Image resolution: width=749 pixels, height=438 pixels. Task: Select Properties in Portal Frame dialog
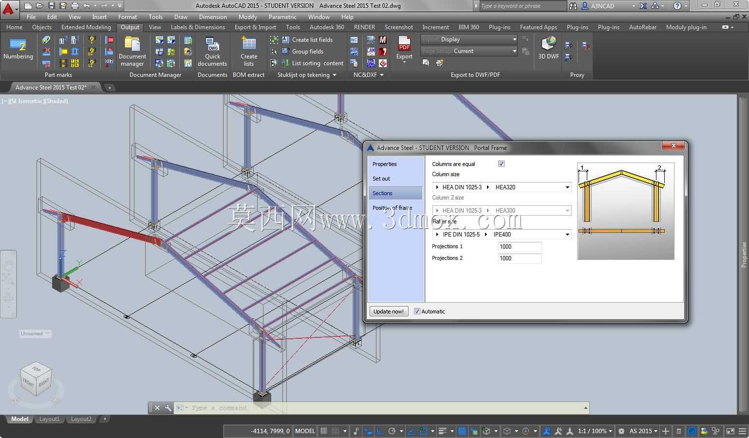[395, 164]
